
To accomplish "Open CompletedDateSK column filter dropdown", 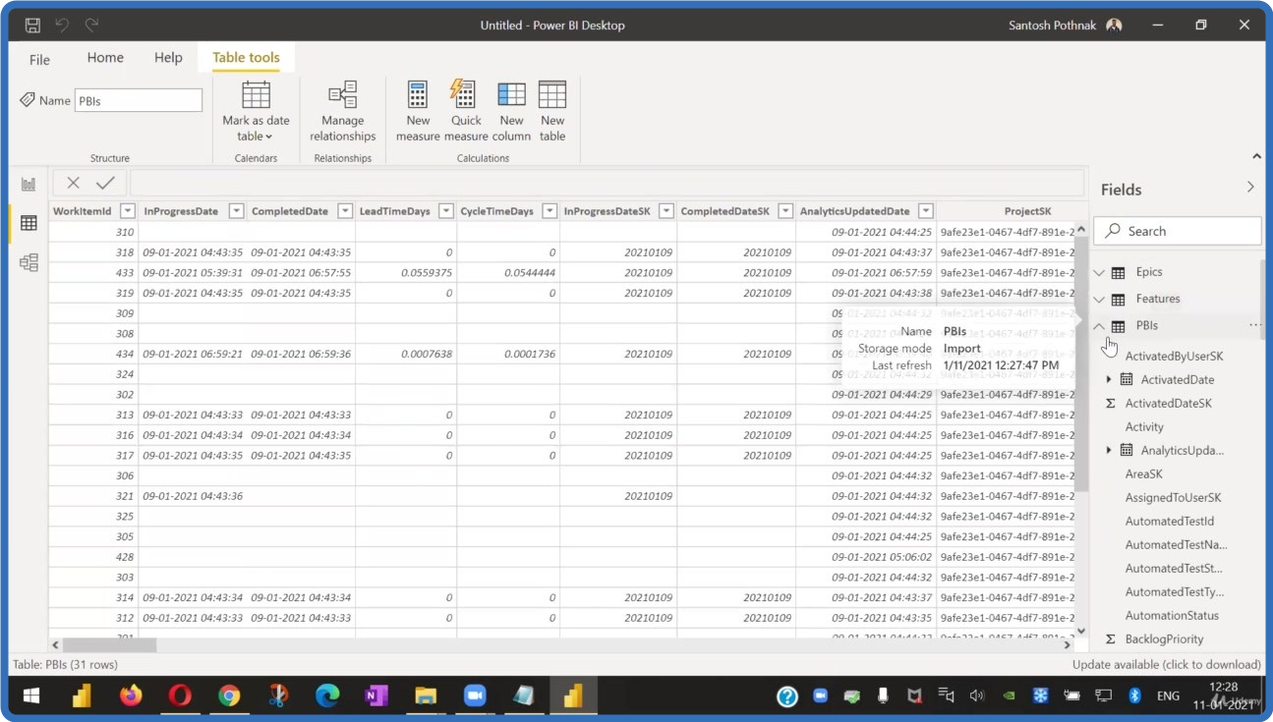I will click(x=785, y=211).
